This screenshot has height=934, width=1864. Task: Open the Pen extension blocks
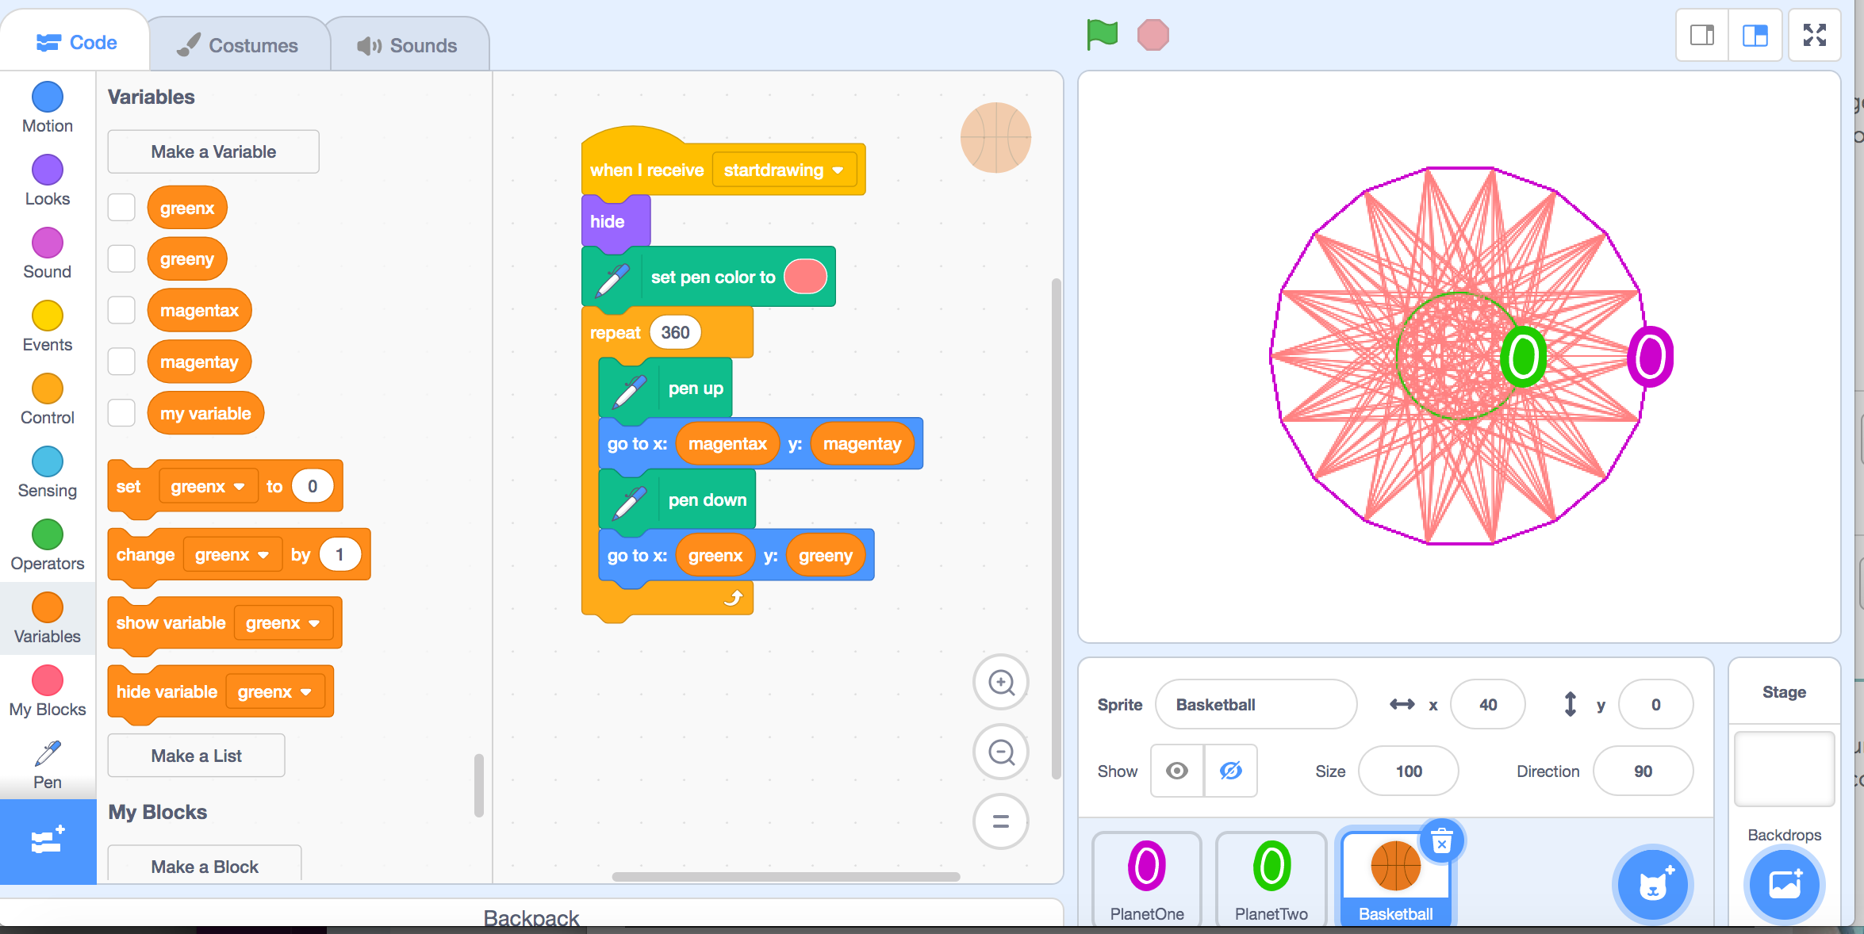click(x=47, y=763)
